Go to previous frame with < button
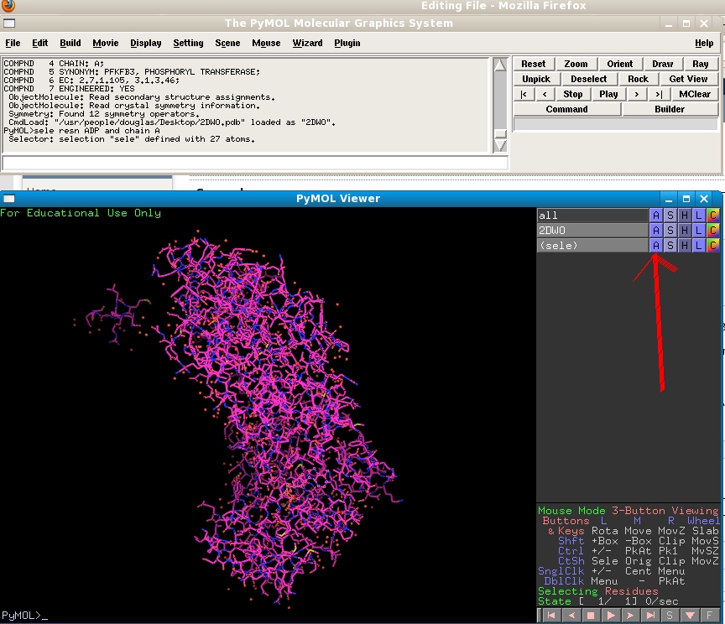 tap(545, 94)
